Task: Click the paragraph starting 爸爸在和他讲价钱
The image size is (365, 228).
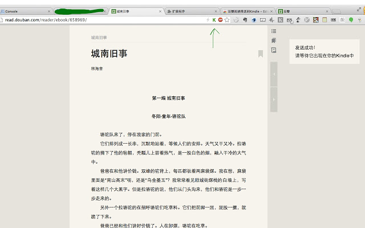Action: pos(169,185)
